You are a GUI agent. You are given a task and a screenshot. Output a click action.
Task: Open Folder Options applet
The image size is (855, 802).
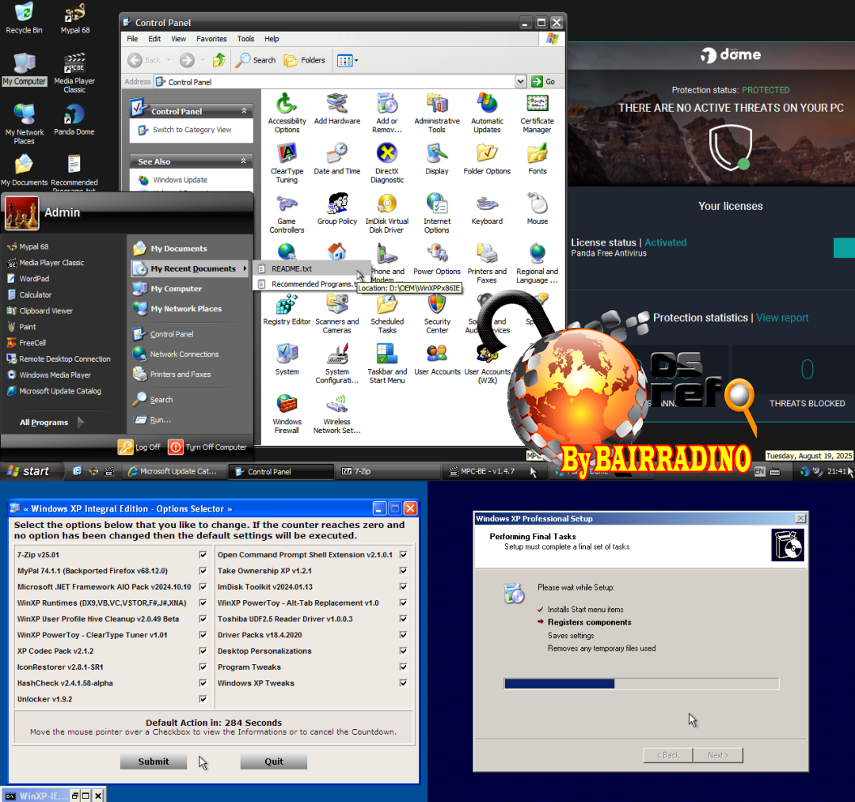487,159
